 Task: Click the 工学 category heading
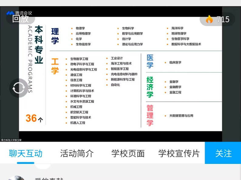coord(55,66)
